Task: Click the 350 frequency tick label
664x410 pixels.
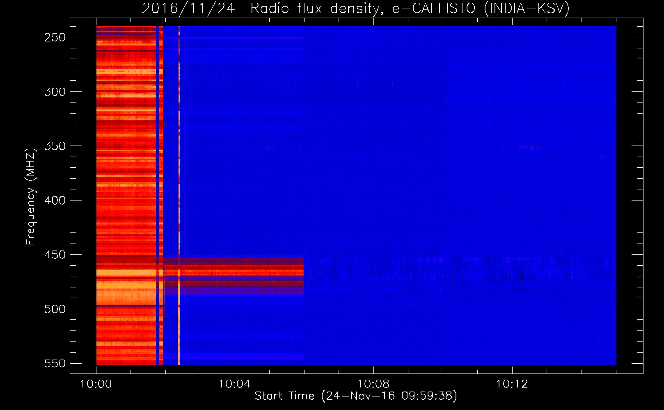Action: 55,146
